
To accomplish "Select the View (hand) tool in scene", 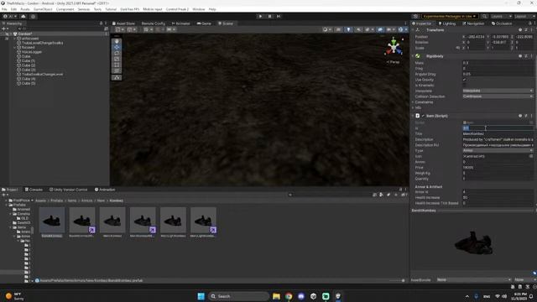I will tap(117, 41).
